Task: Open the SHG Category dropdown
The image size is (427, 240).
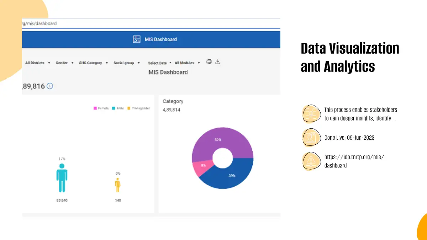Action: [93, 63]
